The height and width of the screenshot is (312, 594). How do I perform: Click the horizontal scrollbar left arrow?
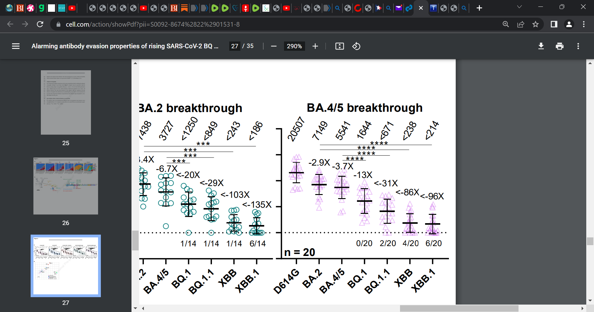tap(143, 308)
